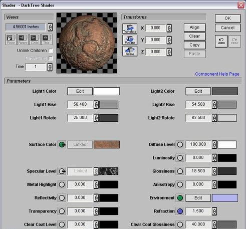
Task: Click the Surface Color green link icon
Action: point(62,145)
